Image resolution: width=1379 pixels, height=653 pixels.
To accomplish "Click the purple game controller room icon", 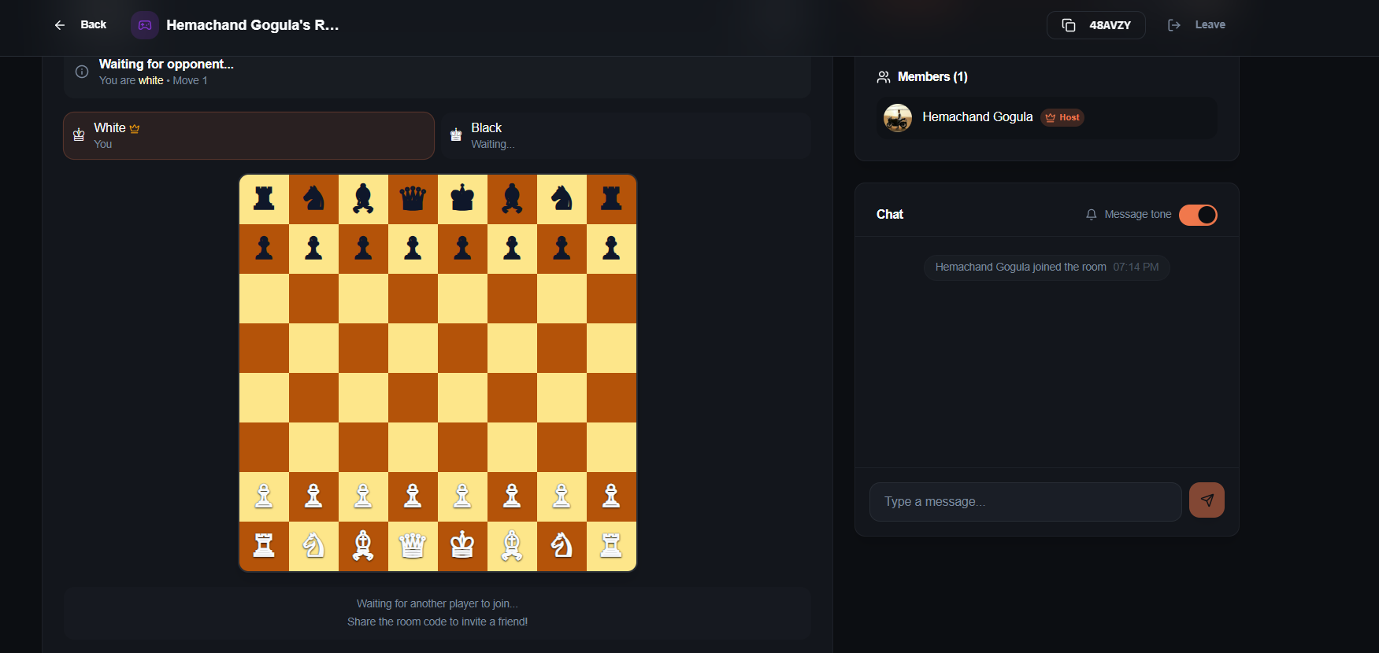I will (145, 25).
